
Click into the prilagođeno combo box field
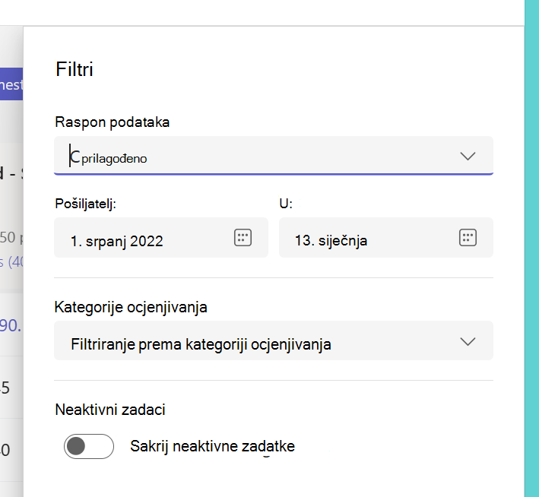(274, 155)
